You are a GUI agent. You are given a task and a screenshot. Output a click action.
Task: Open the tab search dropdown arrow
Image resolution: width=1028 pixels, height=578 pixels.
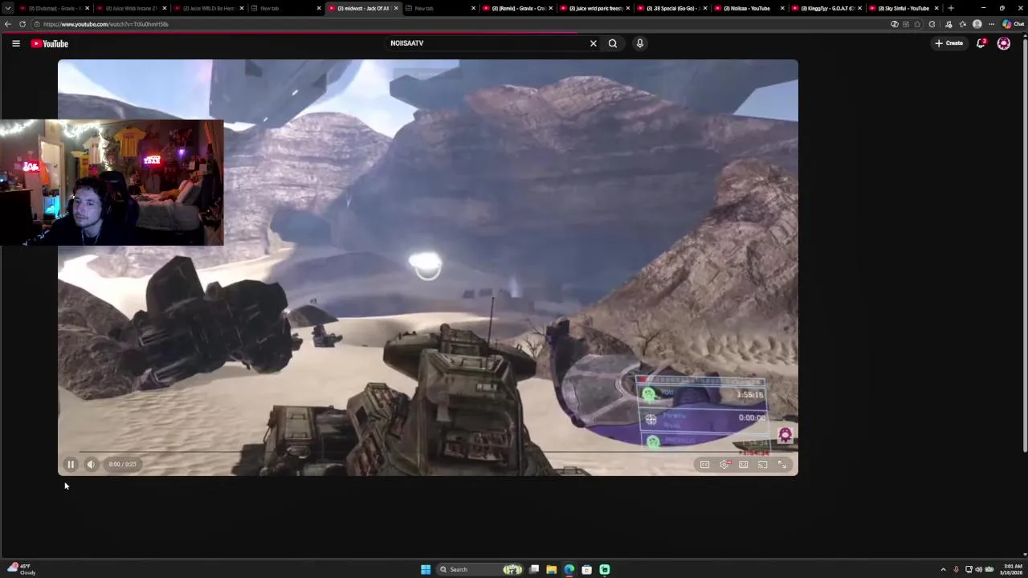pyautogui.click(x=8, y=8)
